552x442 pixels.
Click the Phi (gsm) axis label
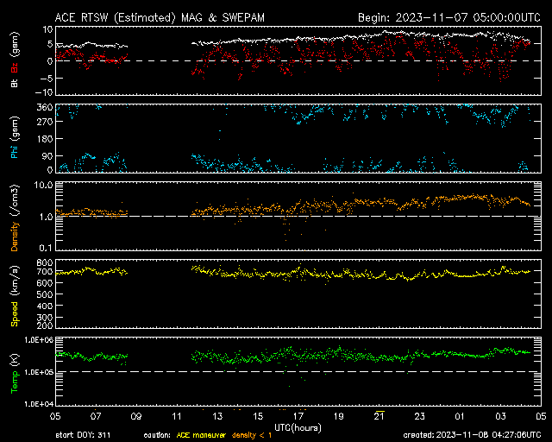coord(14,140)
